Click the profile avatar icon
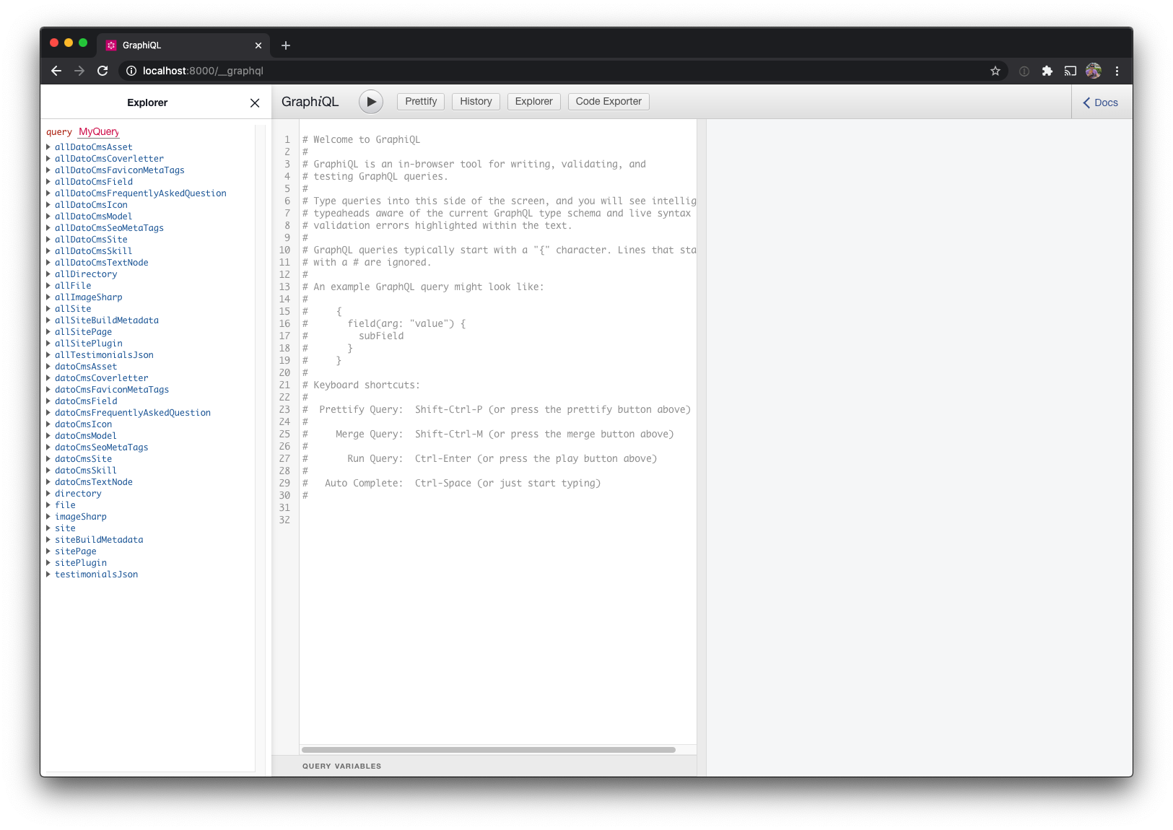 (x=1094, y=71)
